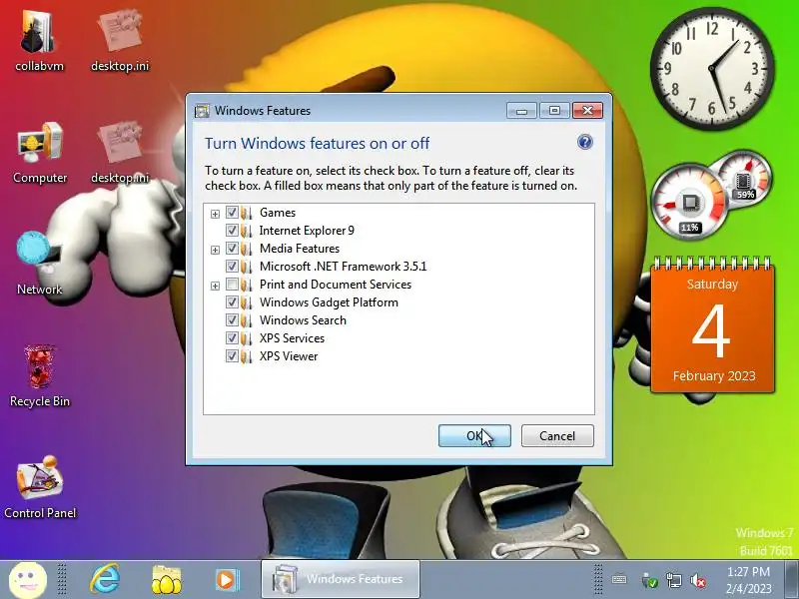Image resolution: width=799 pixels, height=599 pixels.
Task: Expand the Media Features tree node
Action: [x=215, y=250]
